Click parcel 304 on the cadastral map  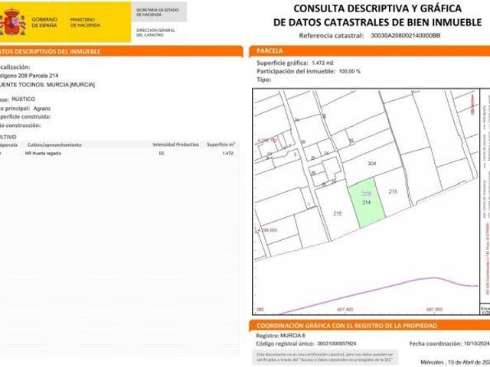tap(371, 163)
